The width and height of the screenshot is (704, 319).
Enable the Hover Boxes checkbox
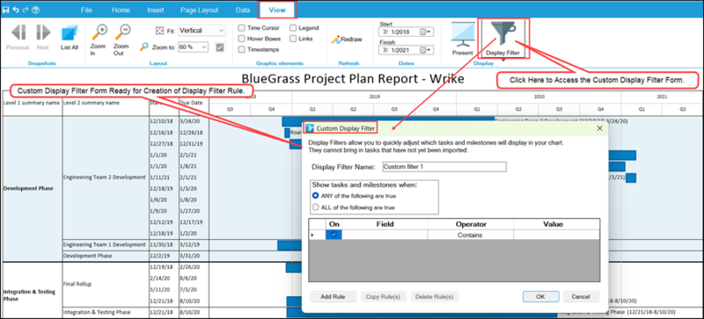241,39
